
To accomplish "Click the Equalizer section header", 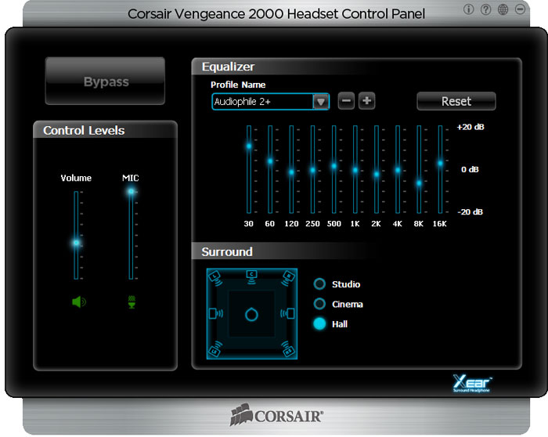I will (229, 67).
